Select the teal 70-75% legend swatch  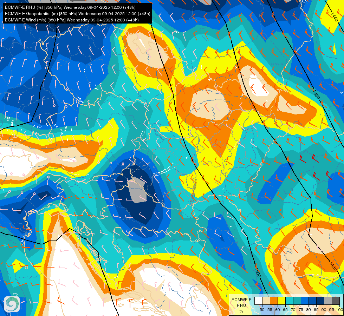(x=297, y=301)
